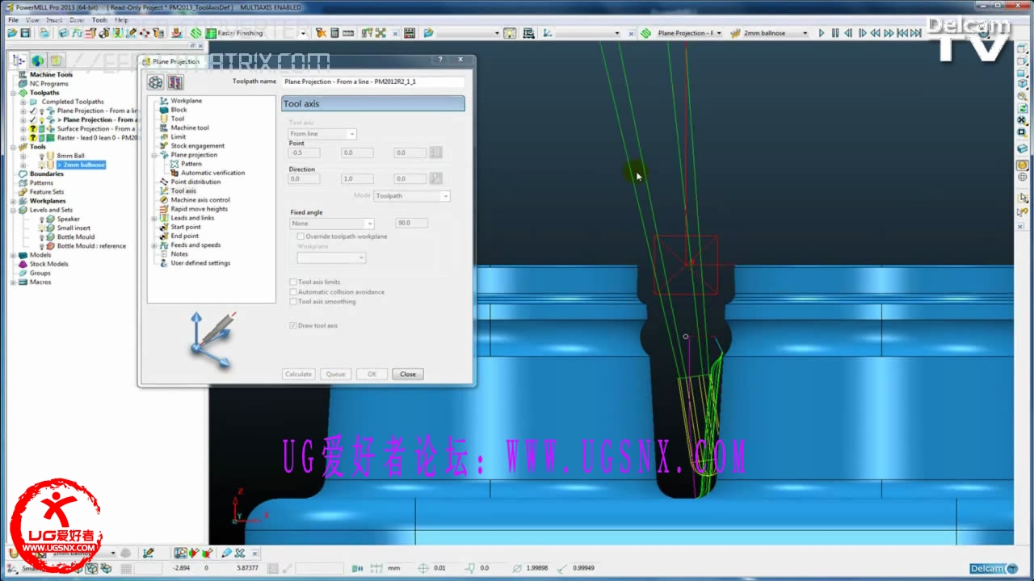Click the workplane icon in top toolbar
1034x581 pixels.
(x=547, y=33)
